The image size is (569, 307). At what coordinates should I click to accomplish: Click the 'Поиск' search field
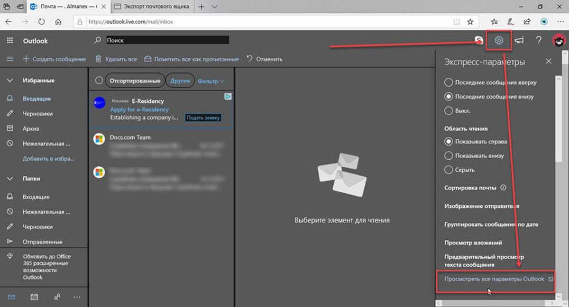166,41
